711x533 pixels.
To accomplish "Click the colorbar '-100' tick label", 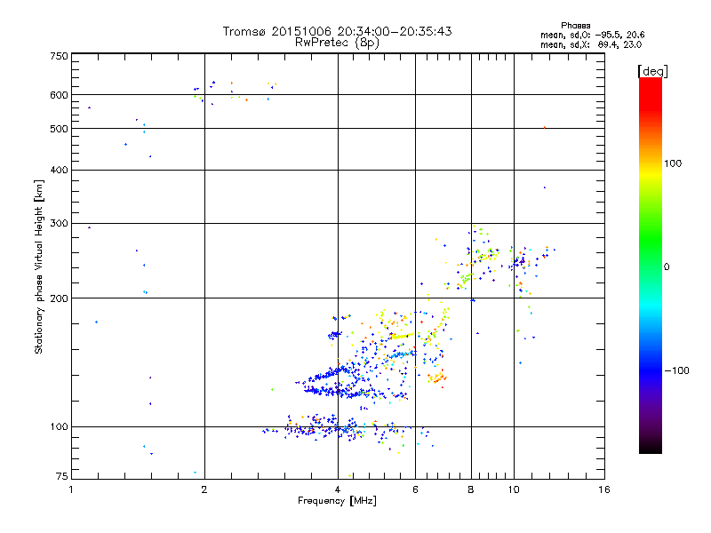I will point(677,370).
